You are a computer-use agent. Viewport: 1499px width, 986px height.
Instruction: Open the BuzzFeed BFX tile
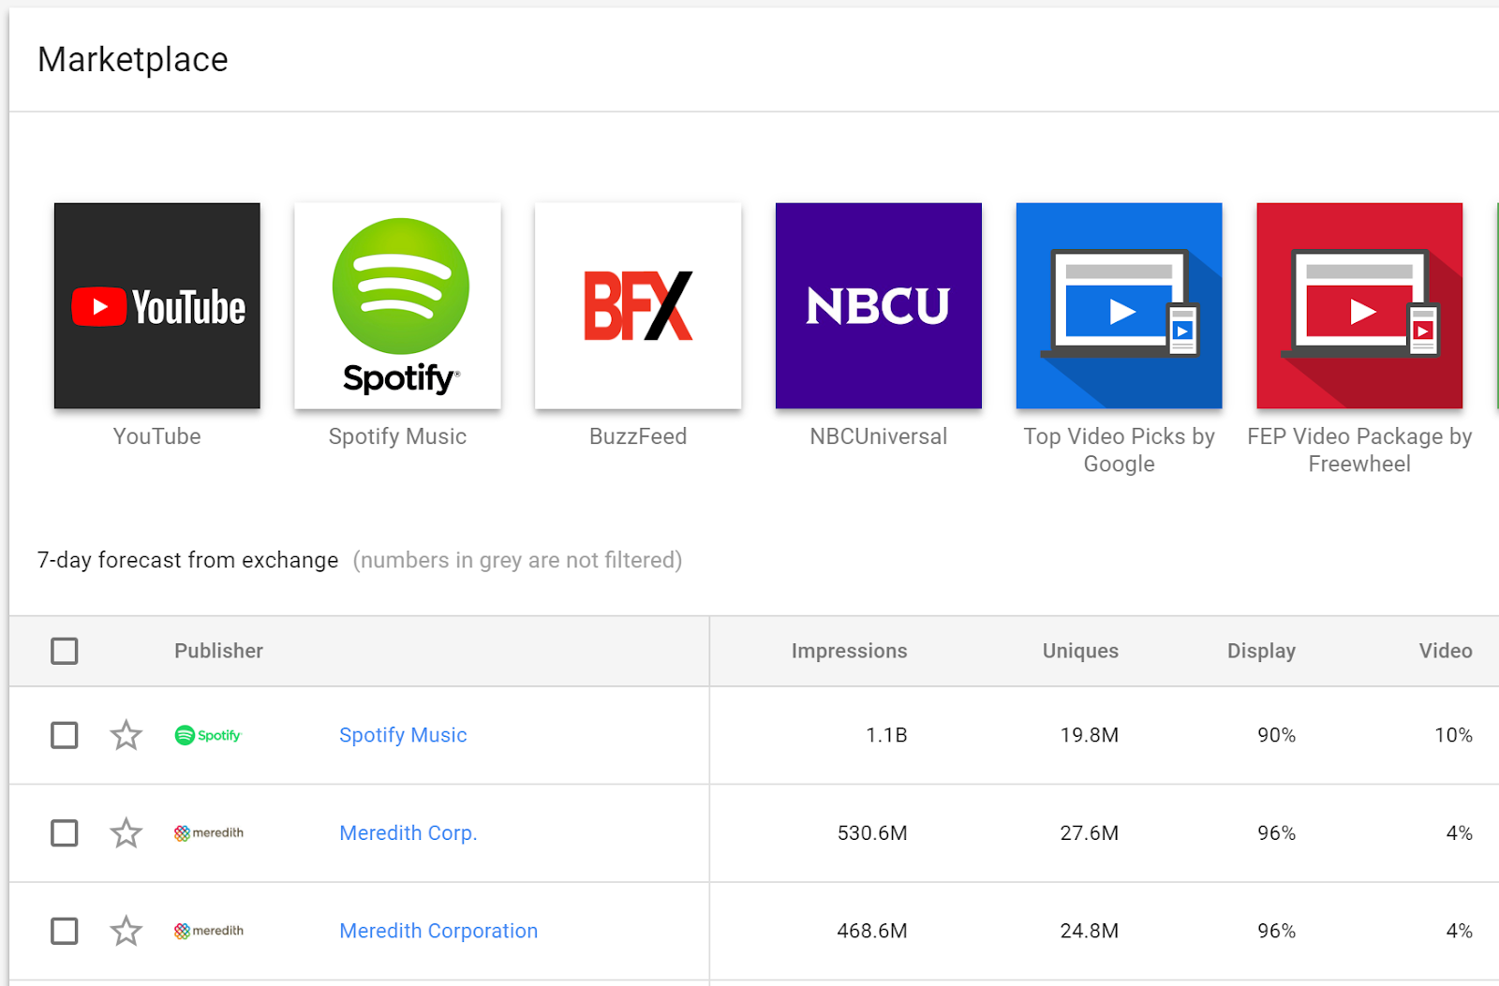tap(638, 305)
